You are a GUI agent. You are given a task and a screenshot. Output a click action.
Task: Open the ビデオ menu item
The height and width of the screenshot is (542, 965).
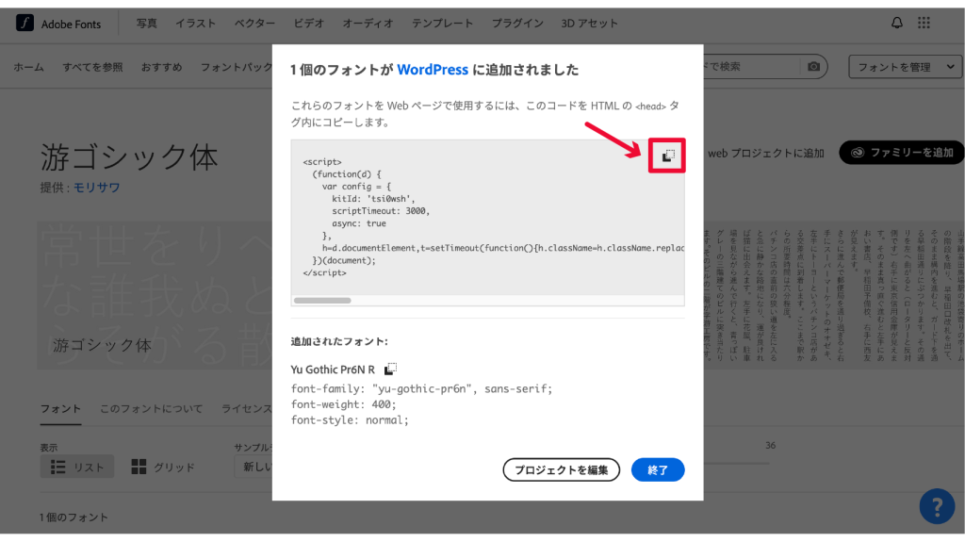pos(308,24)
